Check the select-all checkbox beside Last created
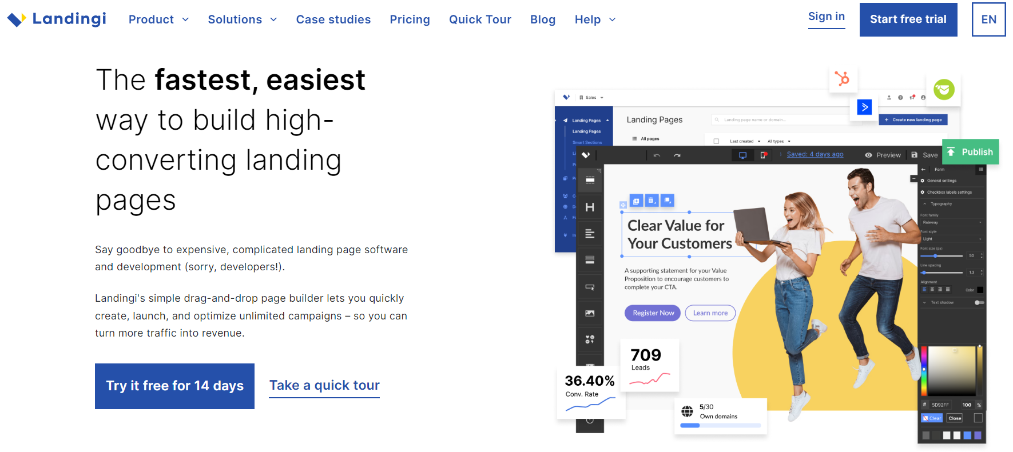 click(x=716, y=141)
